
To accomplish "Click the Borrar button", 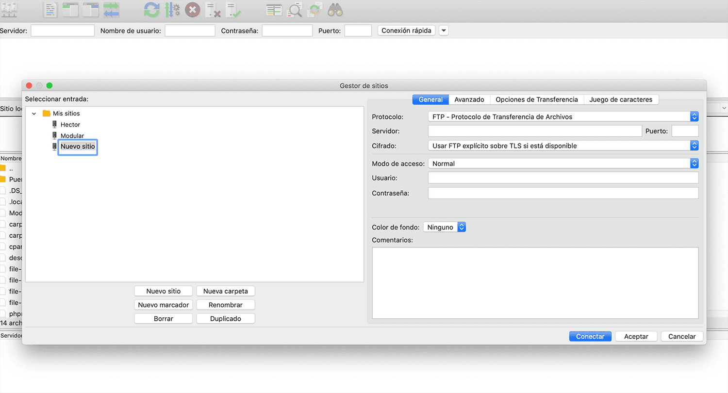I will [x=164, y=318].
